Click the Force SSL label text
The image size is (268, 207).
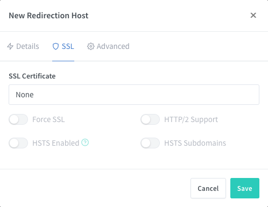pyautogui.click(x=48, y=119)
